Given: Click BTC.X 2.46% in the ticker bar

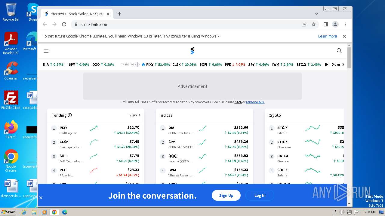Looking at the screenshot, I should point(309,64).
